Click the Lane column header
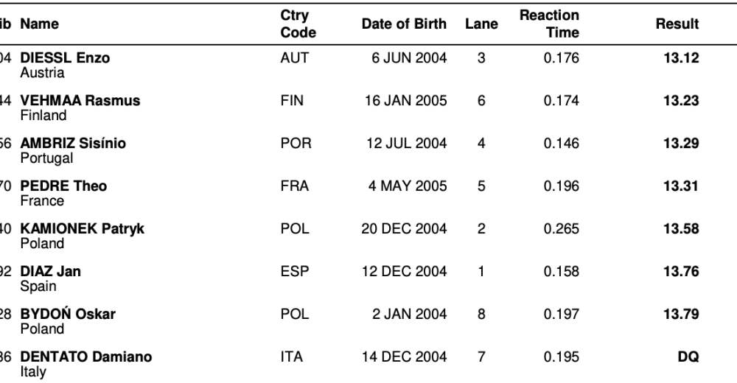Image resolution: width=737 pixels, height=383 pixels. [x=481, y=24]
